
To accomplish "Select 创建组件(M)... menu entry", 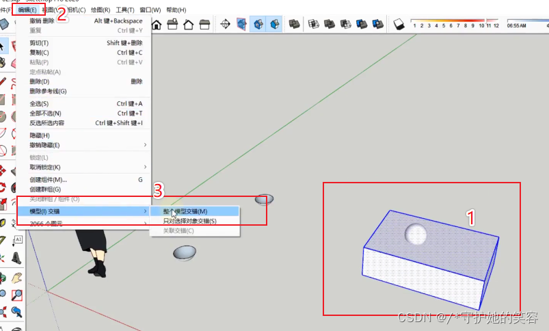I will (x=84, y=180).
